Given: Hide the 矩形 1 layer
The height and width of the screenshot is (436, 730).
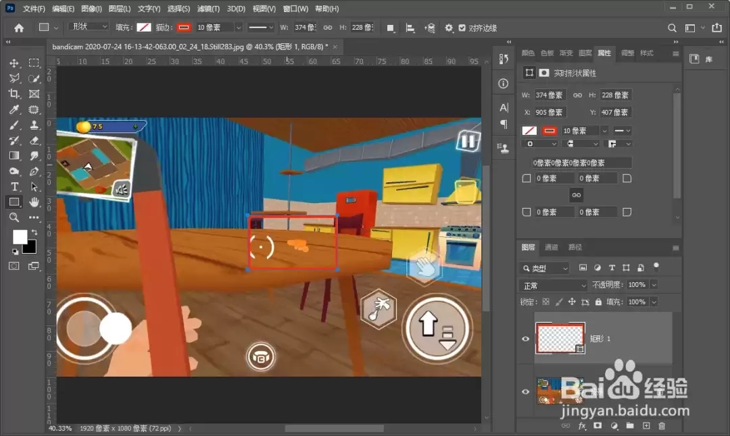Looking at the screenshot, I should (x=526, y=339).
